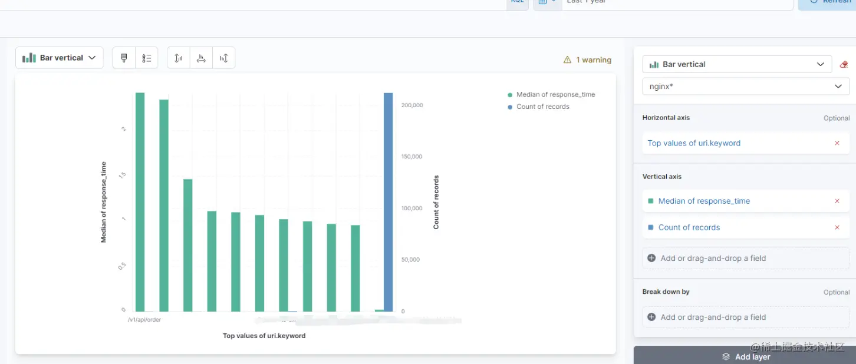856x364 pixels.
Task: Open the left axis settings icon
Action: [x=179, y=58]
